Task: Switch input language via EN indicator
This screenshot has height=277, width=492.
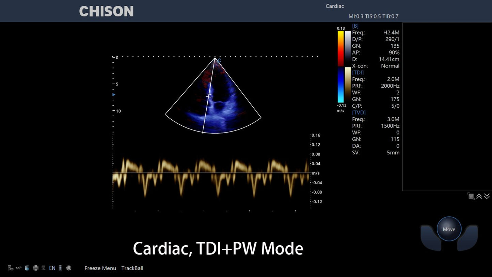Action: coord(52,268)
